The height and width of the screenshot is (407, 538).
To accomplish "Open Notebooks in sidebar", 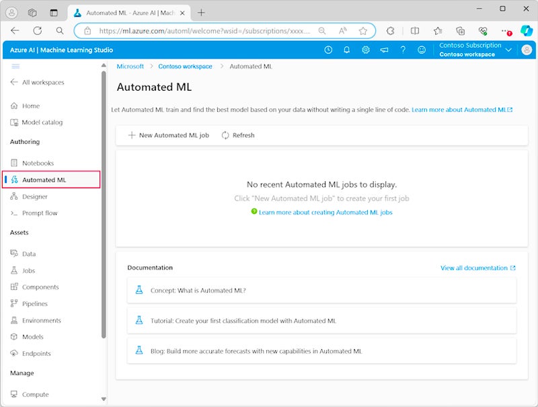I will (x=32, y=163).
